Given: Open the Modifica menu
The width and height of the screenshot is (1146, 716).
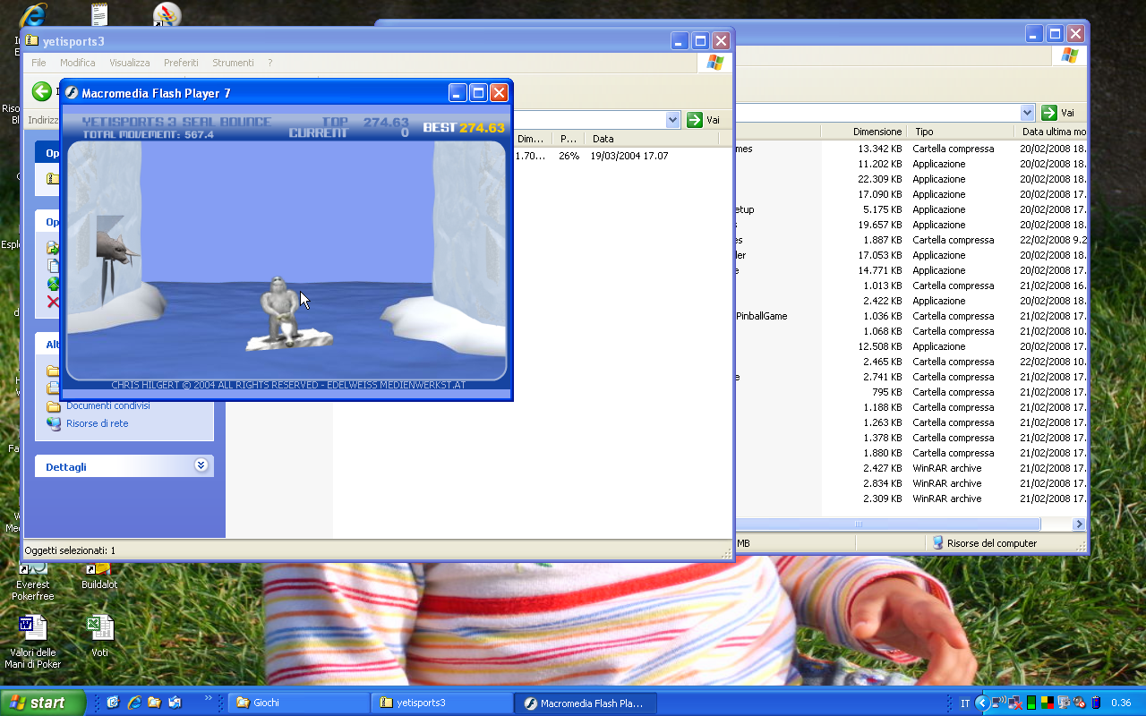Looking at the screenshot, I should (x=78, y=64).
